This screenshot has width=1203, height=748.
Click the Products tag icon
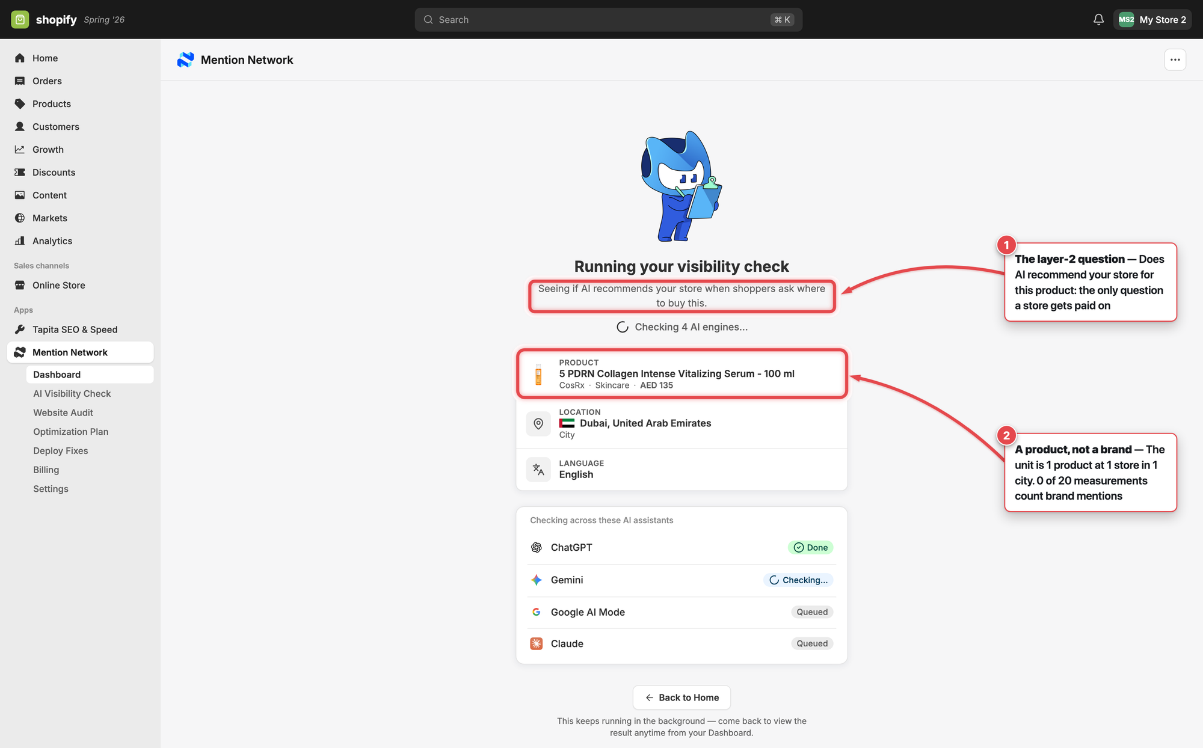click(x=20, y=103)
